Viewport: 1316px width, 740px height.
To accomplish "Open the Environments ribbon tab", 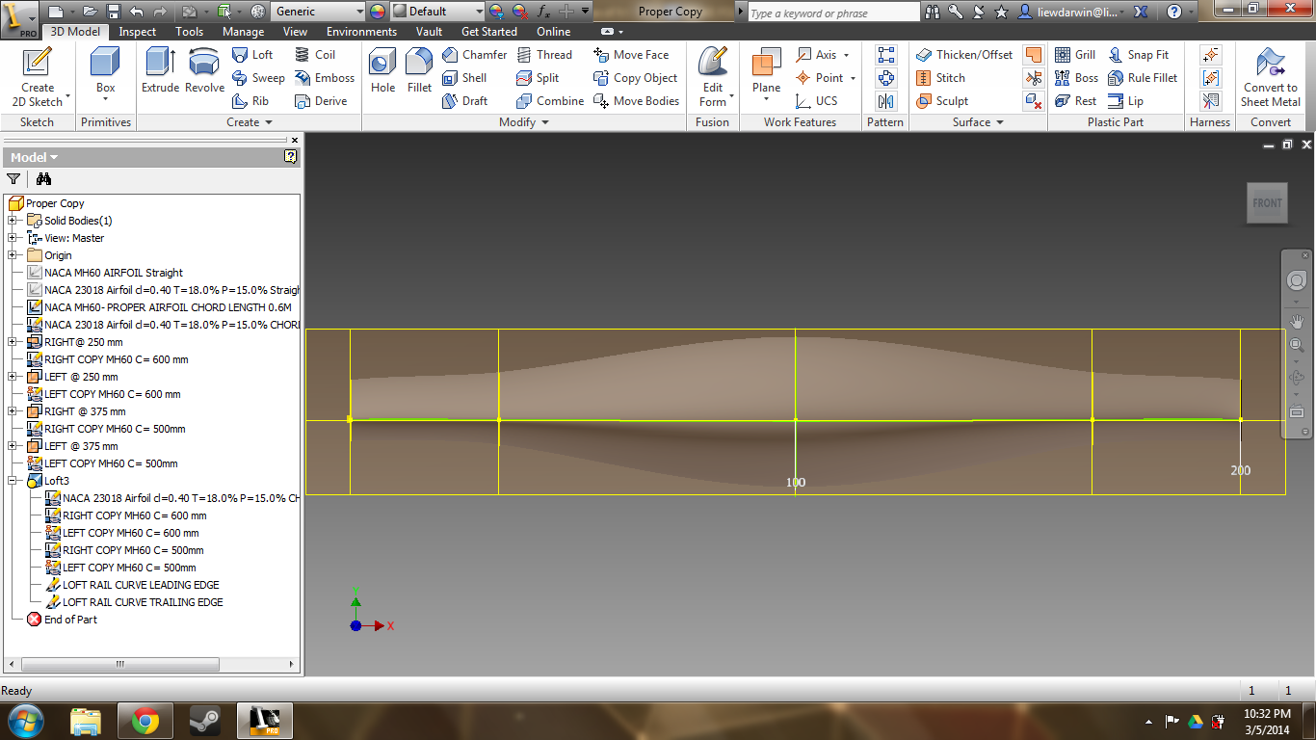I will coord(361,31).
